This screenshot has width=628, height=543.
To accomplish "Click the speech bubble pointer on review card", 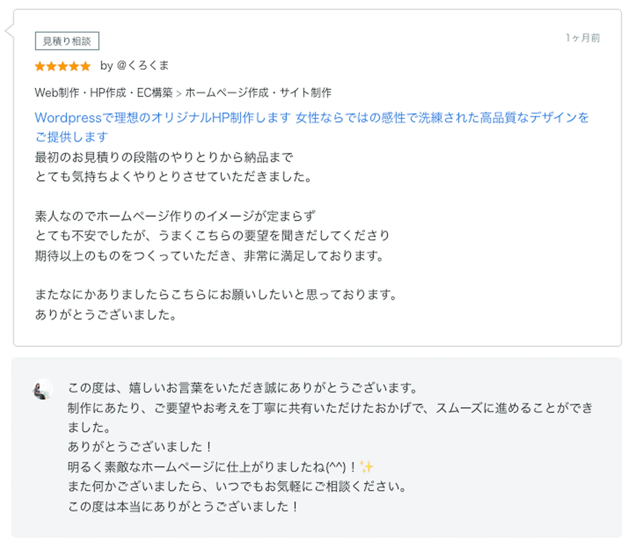I will [9, 31].
